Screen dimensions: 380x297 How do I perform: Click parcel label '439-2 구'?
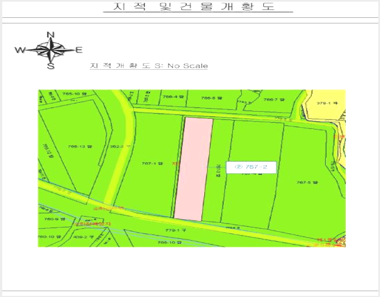point(83,237)
